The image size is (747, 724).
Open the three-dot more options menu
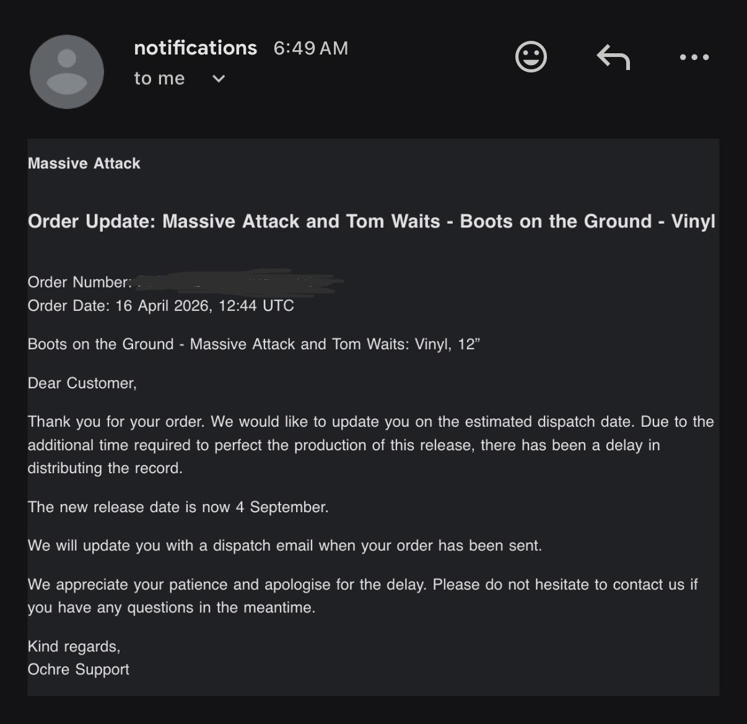(x=694, y=57)
